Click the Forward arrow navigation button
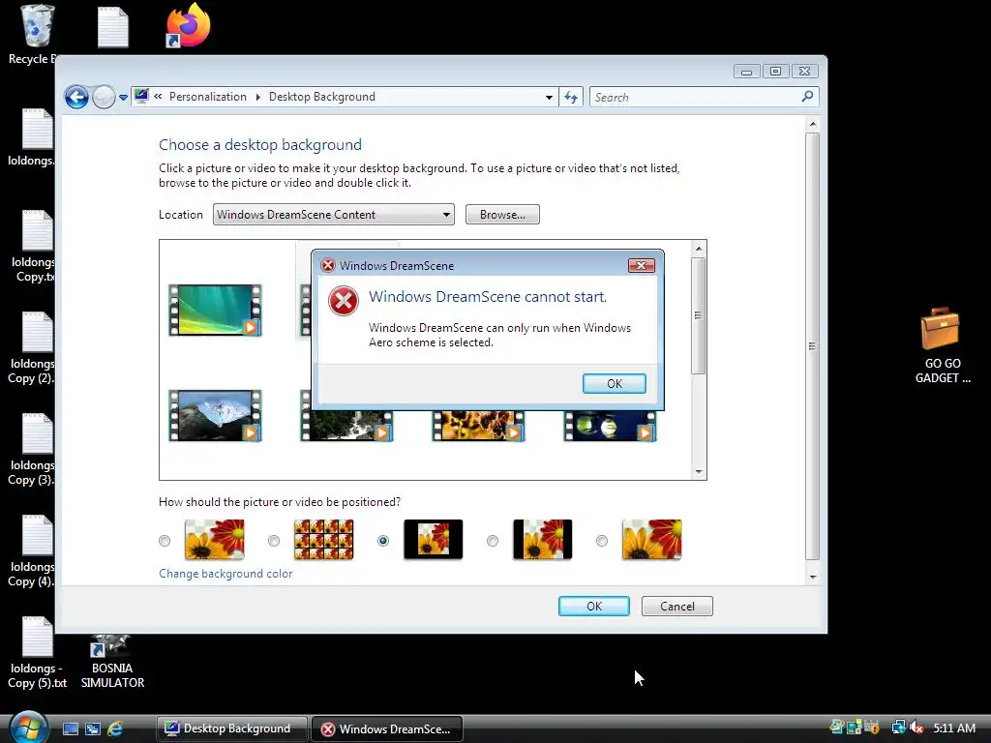 104,98
